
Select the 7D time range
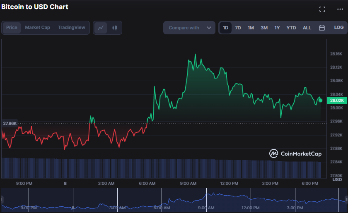pyautogui.click(x=238, y=28)
